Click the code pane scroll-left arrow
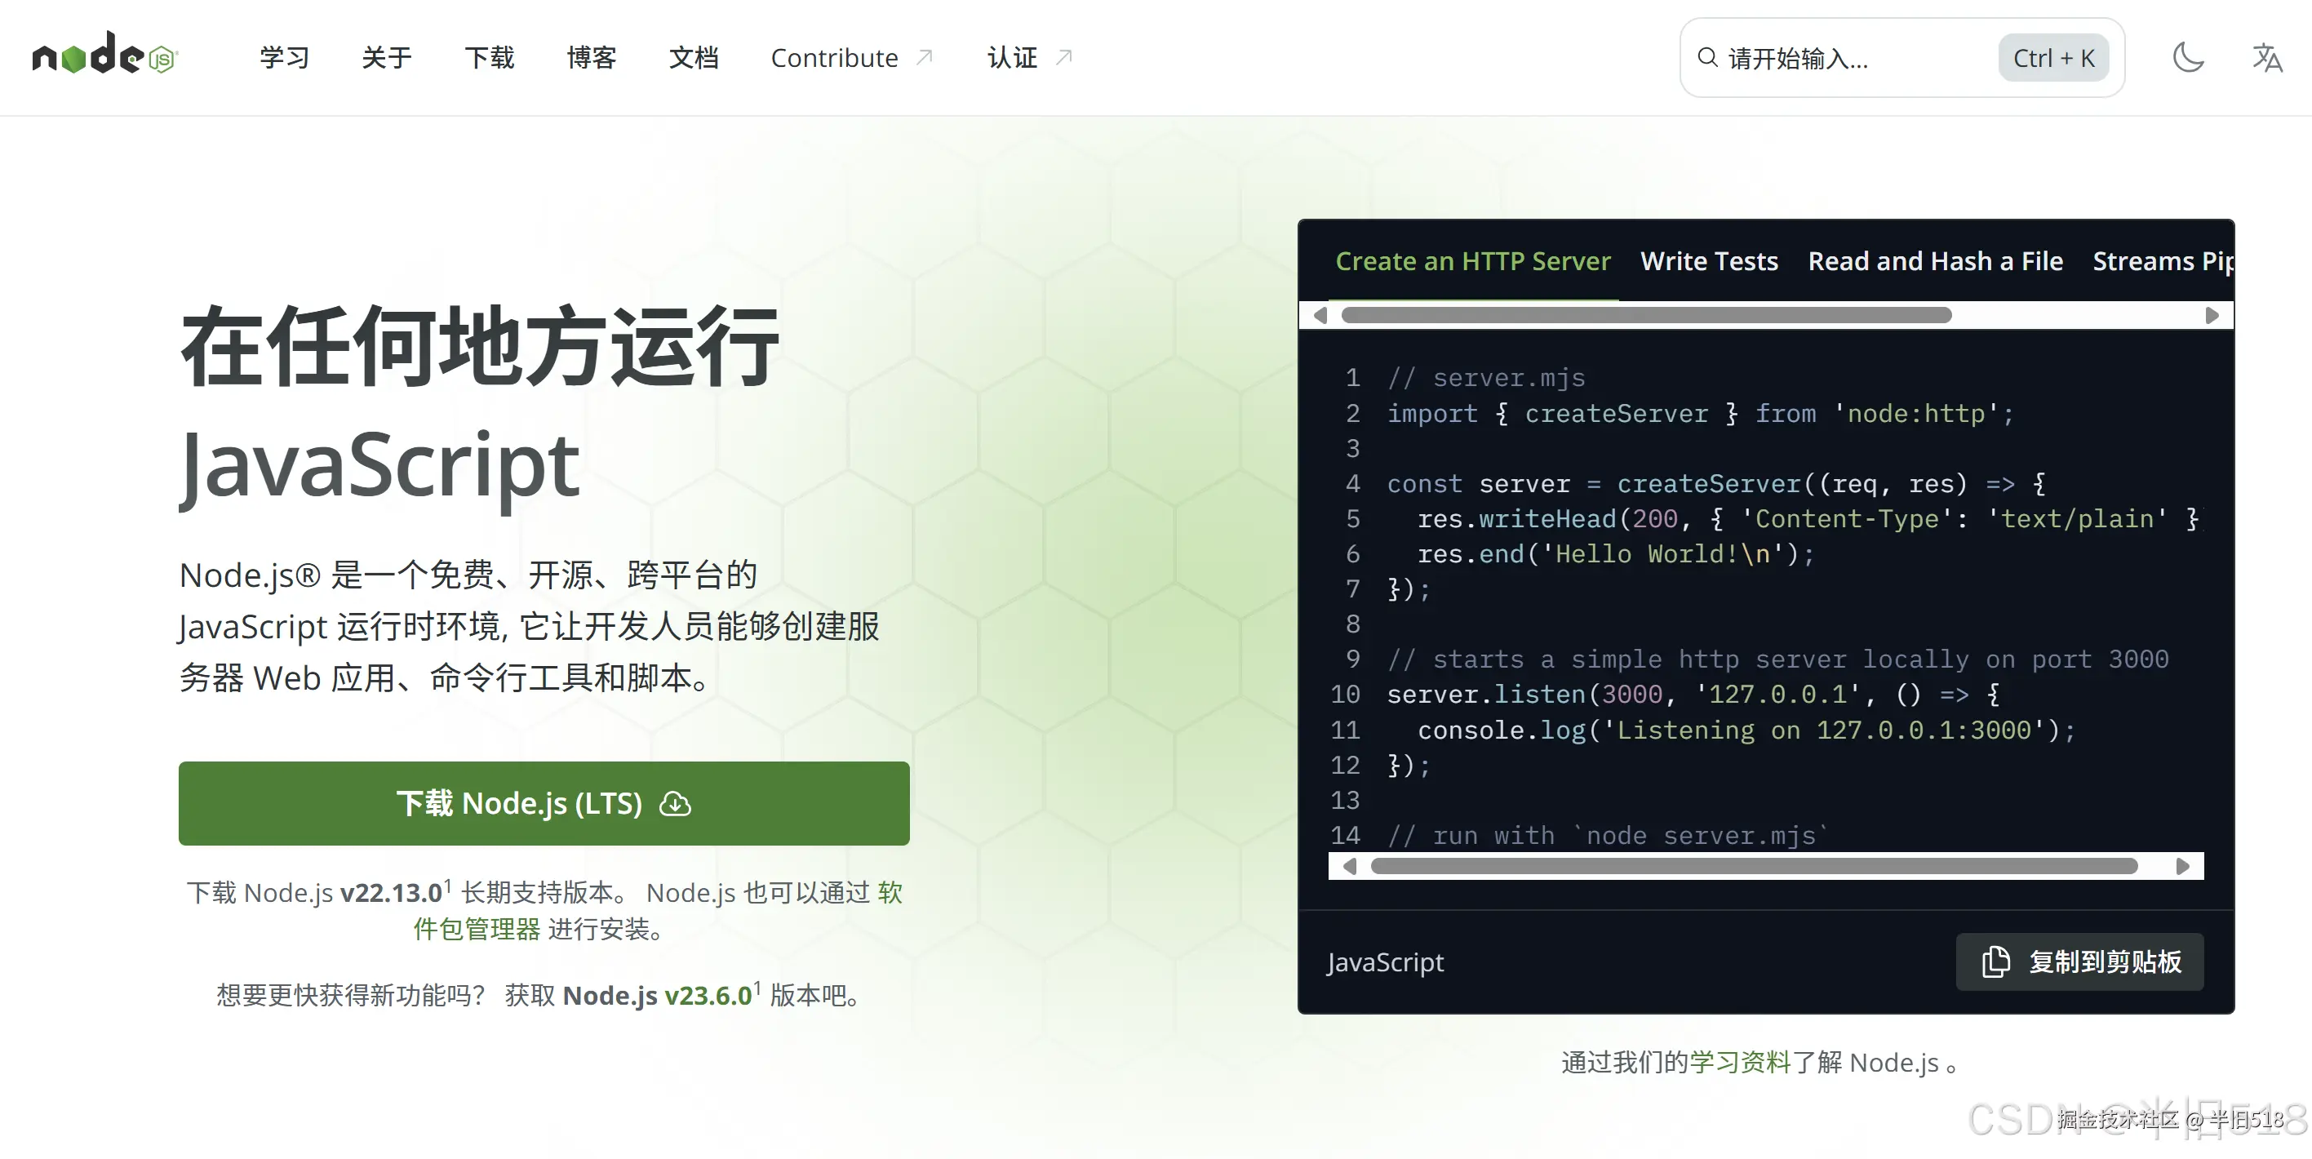This screenshot has height=1159, width=2312. coord(1349,866)
